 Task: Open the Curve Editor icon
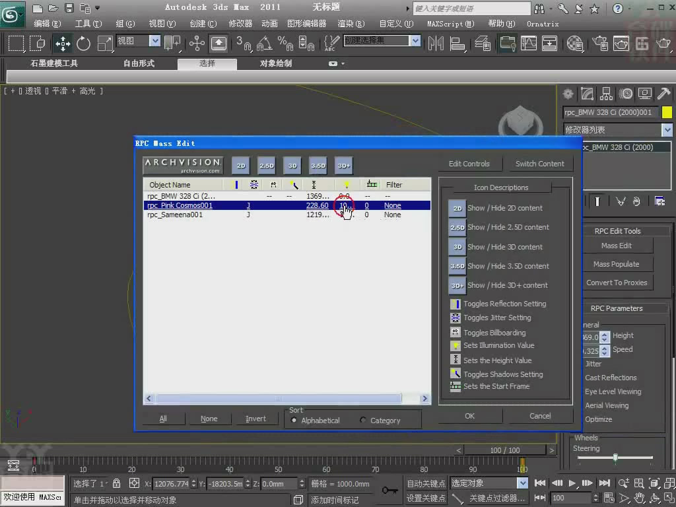529,44
